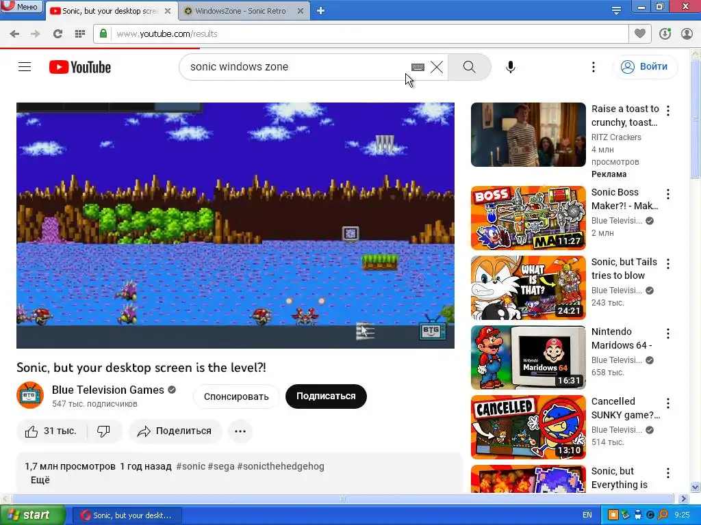Image resolution: width=701 pixels, height=525 pixels.
Task: Click the Подписаться subscribe button
Action: (326, 396)
